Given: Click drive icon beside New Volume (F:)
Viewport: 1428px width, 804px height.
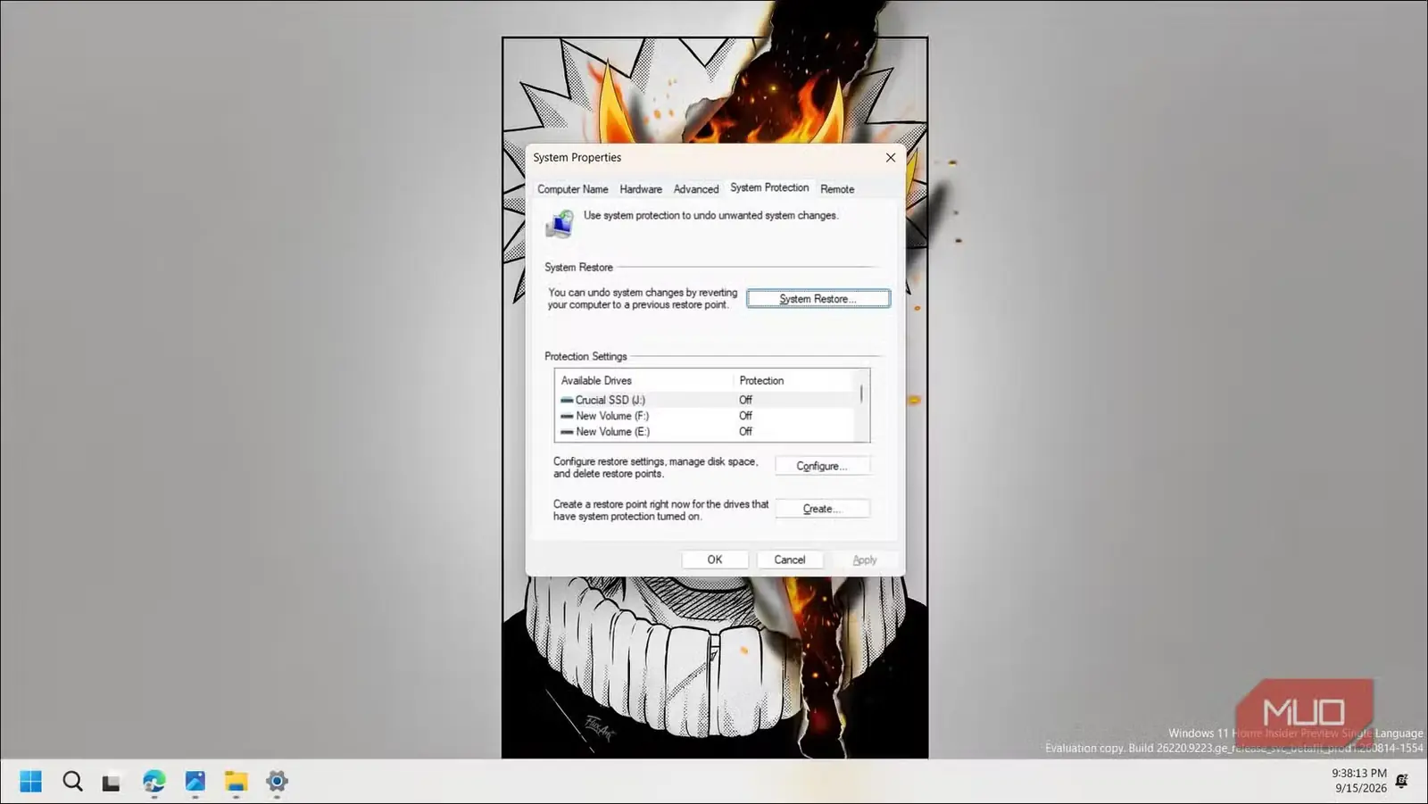Looking at the screenshot, I should (x=567, y=416).
